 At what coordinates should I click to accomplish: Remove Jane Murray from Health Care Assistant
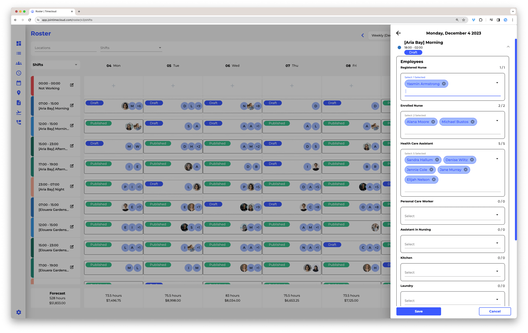pyautogui.click(x=465, y=169)
